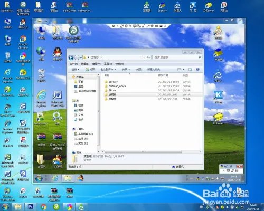This screenshot has height=211, width=264.
Task: Click the 修改日期 column header
Action: [163, 75]
